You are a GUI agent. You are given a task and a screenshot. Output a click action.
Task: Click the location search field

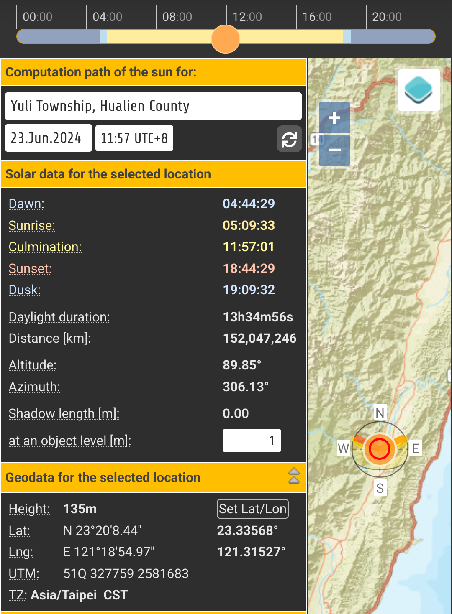click(x=153, y=106)
